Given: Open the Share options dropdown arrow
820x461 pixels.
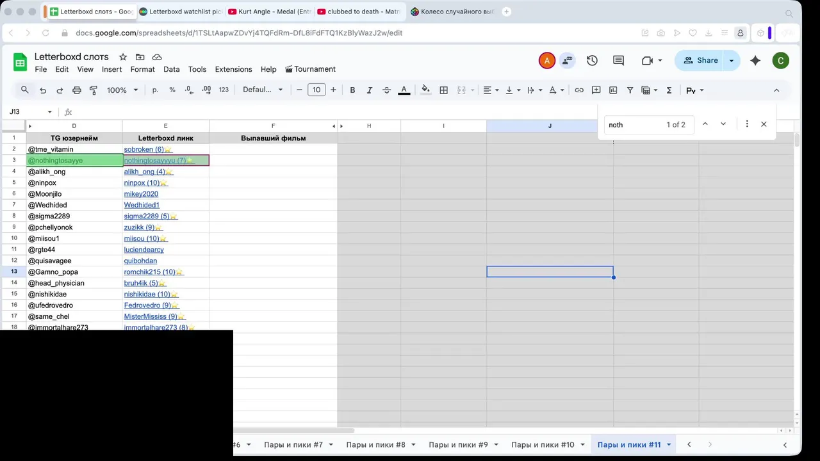Looking at the screenshot, I should coord(732,60).
